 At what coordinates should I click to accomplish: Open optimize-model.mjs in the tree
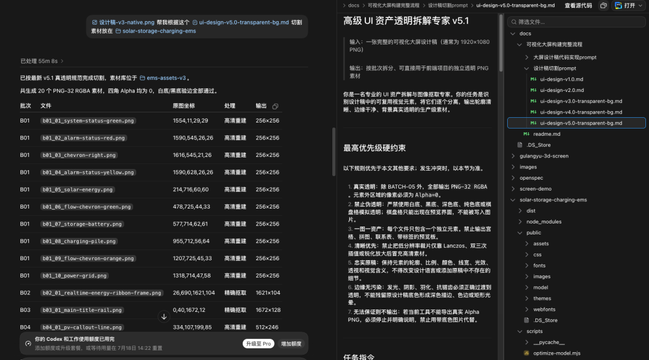(x=556, y=353)
